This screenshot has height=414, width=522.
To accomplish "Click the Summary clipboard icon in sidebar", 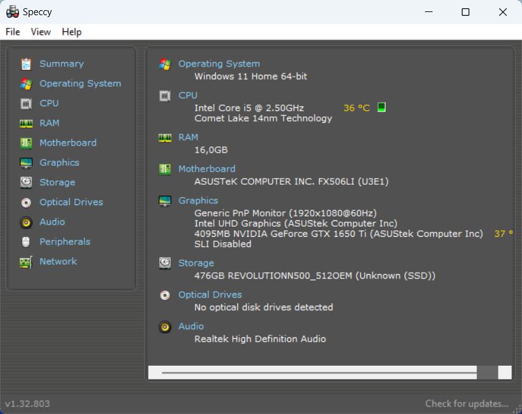I will click(26, 64).
